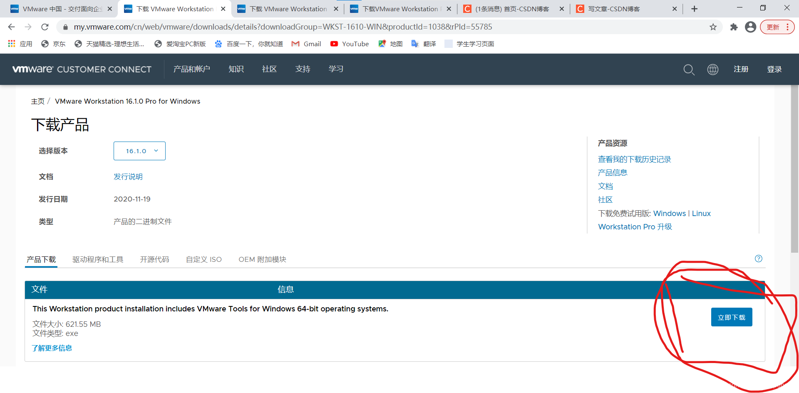The width and height of the screenshot is (799, 393).
Task: Open the Chrome extensions puzzle icon
Action: (734, 27)
